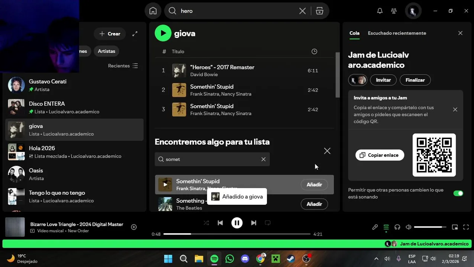The height and width of the screenshot is (267, 474).
Task: Toggle repeat mode
Action: [267, 223]
